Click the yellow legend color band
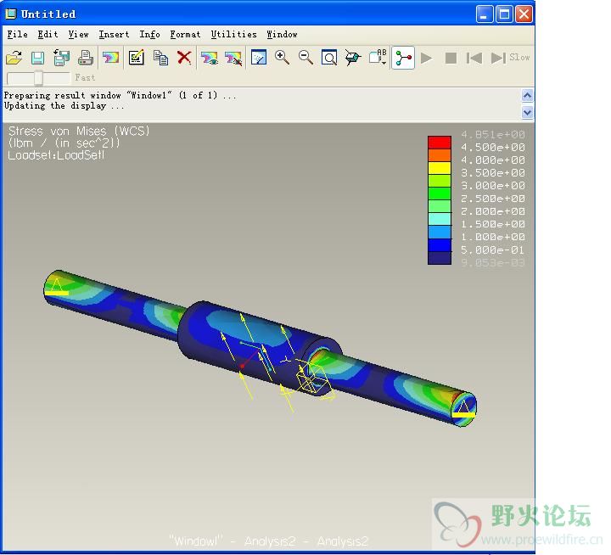Image resolution: width=611 pixels, height=555 pixels. point(440,168)
